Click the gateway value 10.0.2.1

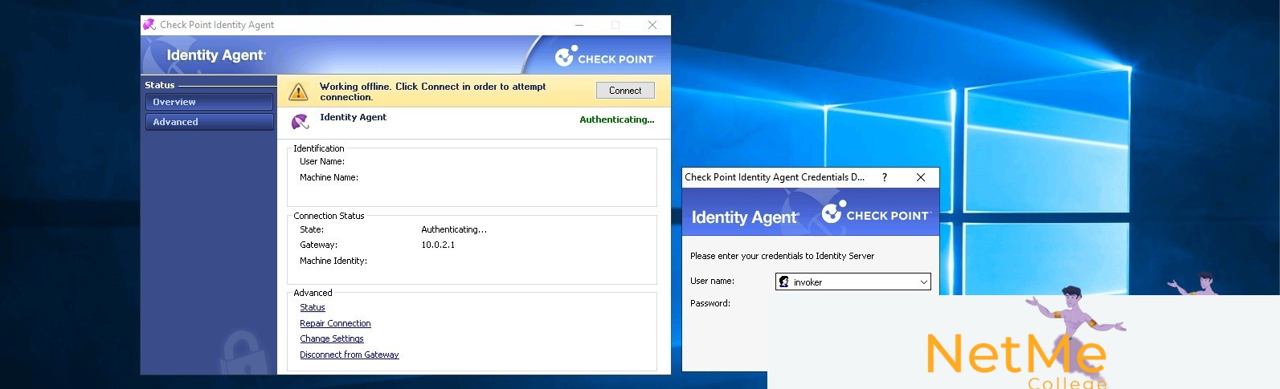pyautogui.click(x=438, y=245)
